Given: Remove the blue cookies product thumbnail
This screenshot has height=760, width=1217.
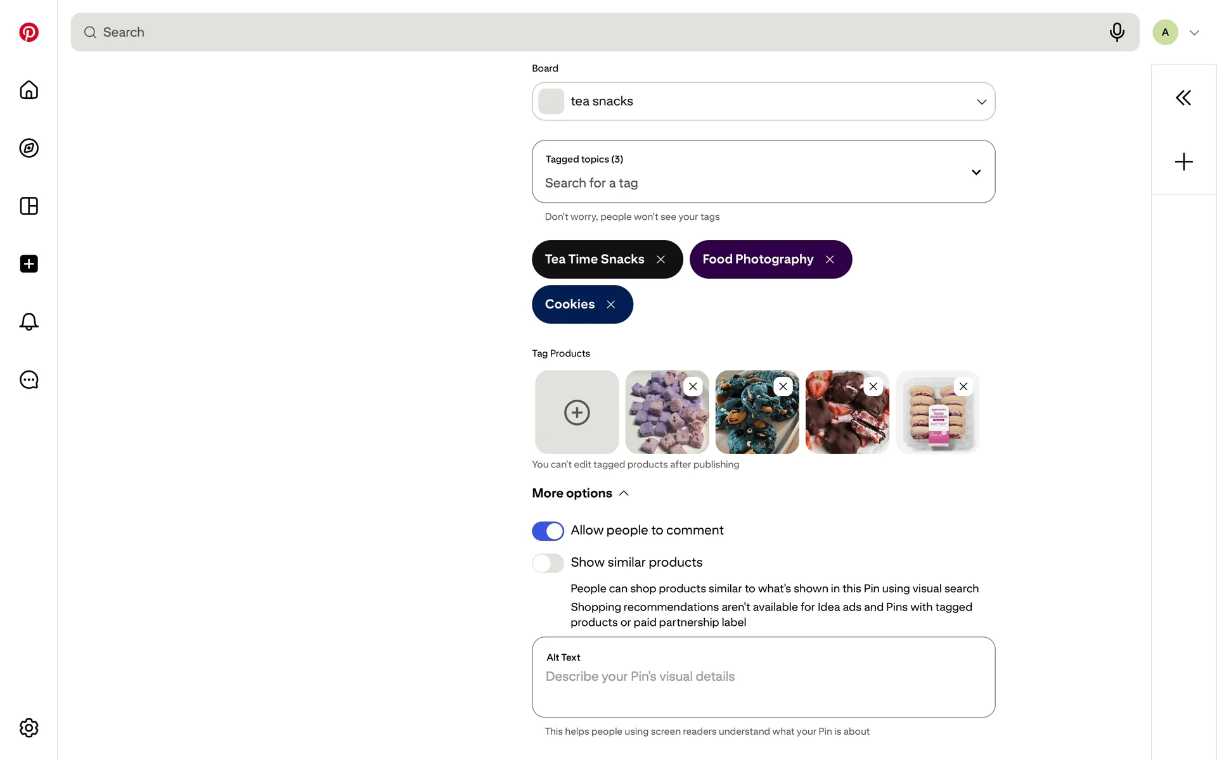Looking at the screenshot, I should (783, 386).
